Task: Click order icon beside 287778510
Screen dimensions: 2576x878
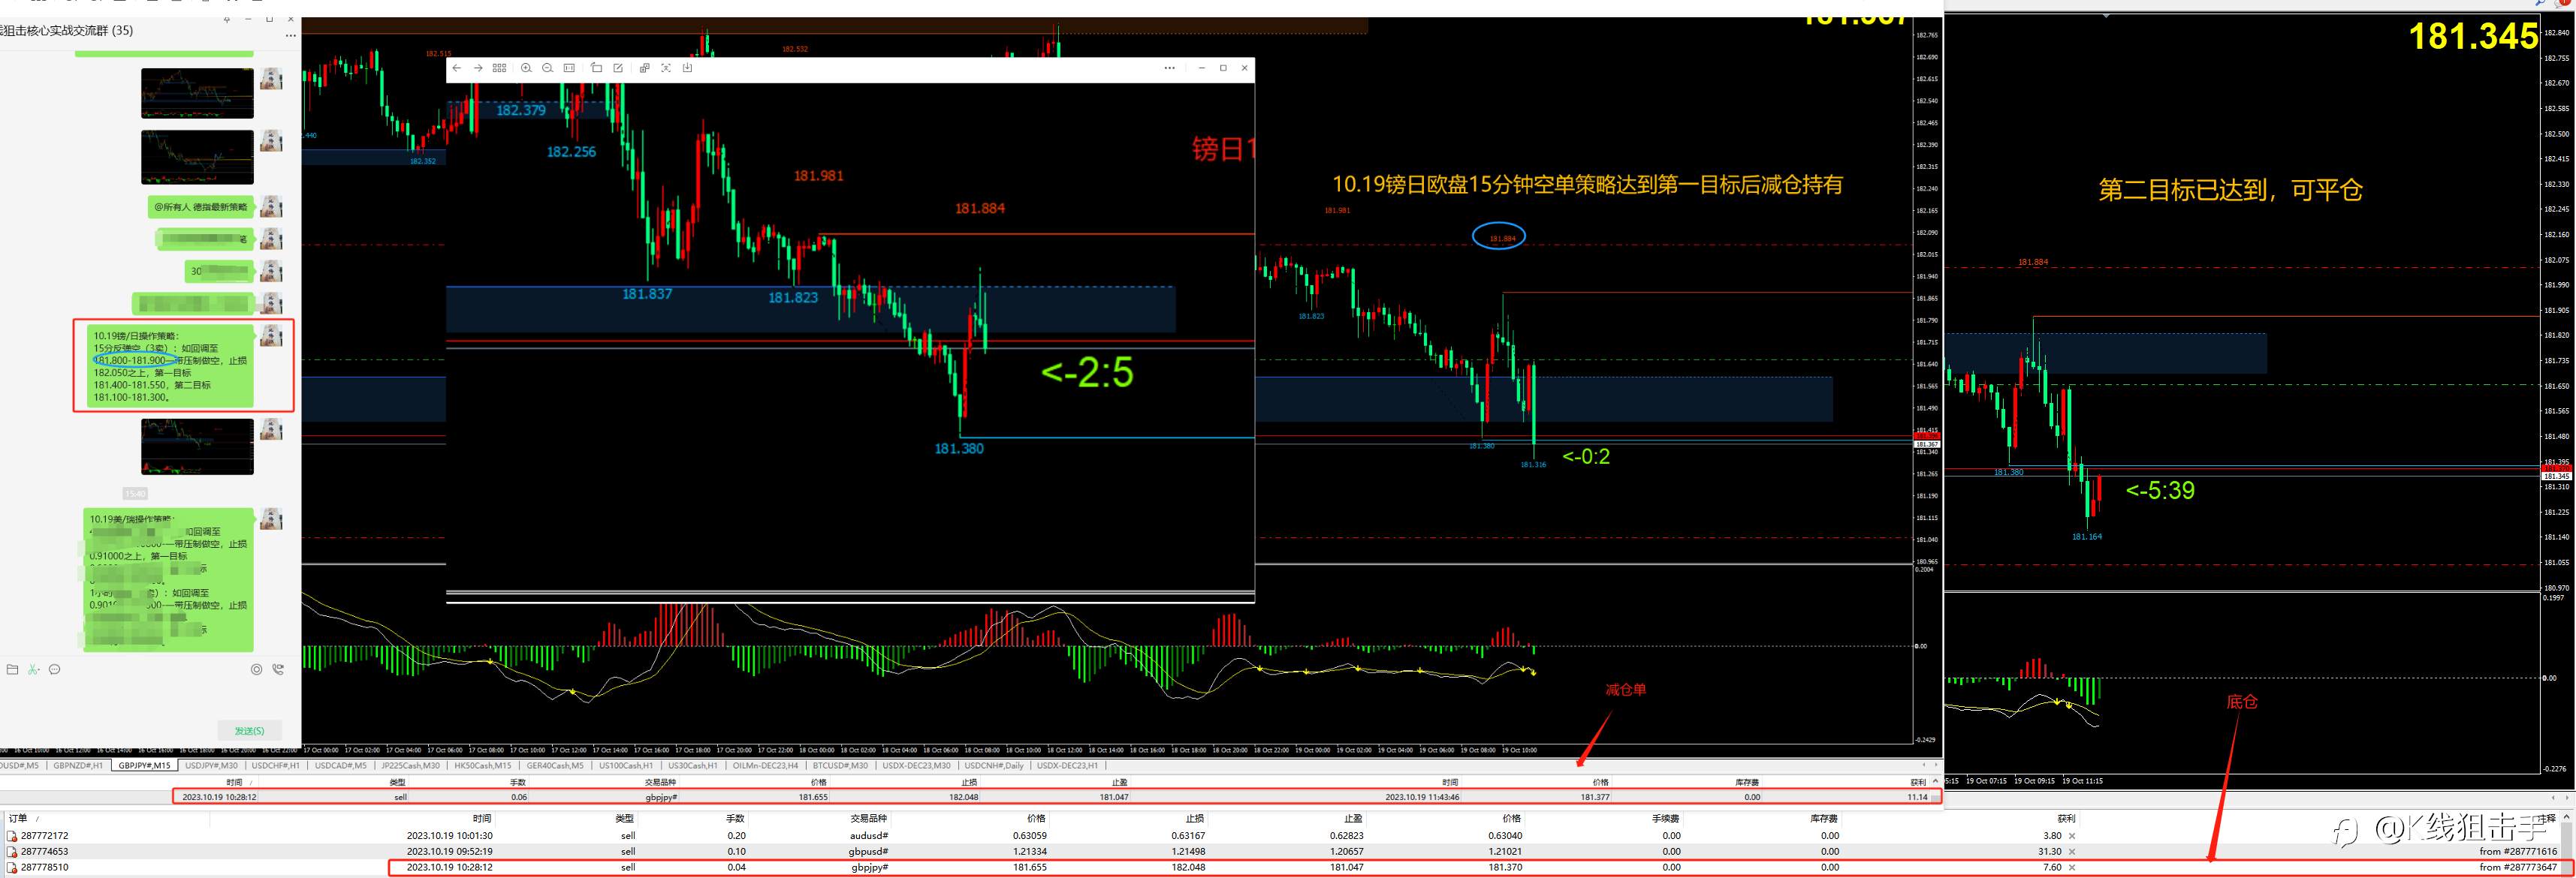Action: point(12,868)
